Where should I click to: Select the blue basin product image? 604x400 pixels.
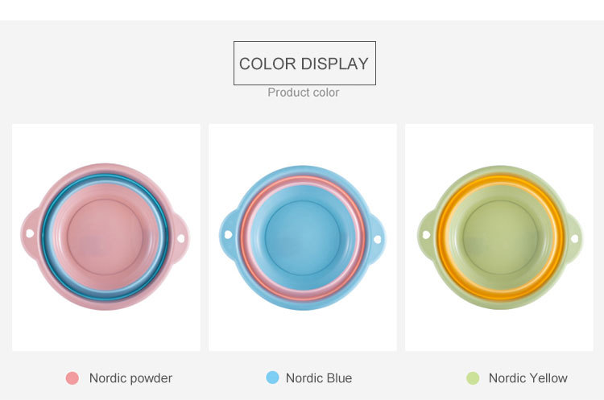[303, 237]
